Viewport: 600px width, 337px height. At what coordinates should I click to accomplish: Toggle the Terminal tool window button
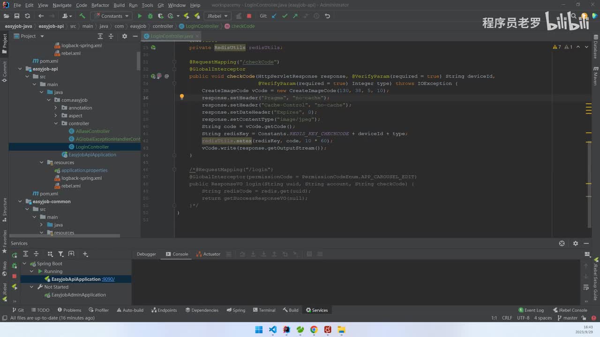[x=264, y=310]
